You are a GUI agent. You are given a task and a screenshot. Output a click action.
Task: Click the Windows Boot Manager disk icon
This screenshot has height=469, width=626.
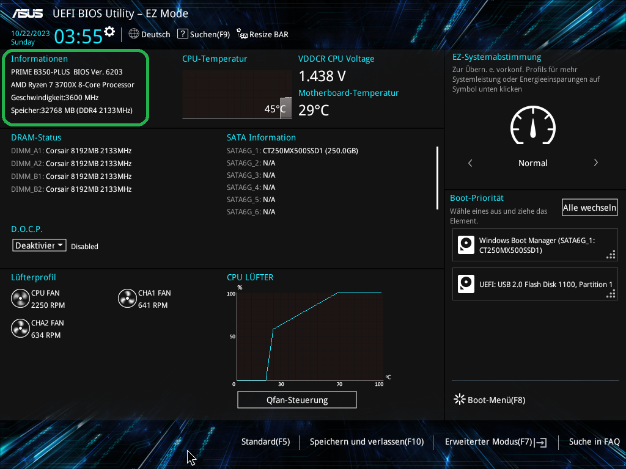pos(466,245)
